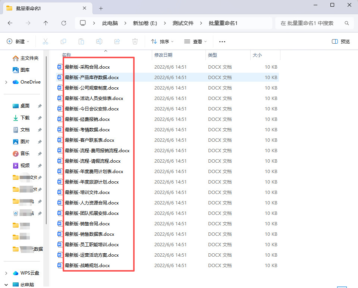Image resolution: width=358 pixels, height=288 pixels.
Task: Open the 查看 view dropdown
Action: [x=195, y=41]
